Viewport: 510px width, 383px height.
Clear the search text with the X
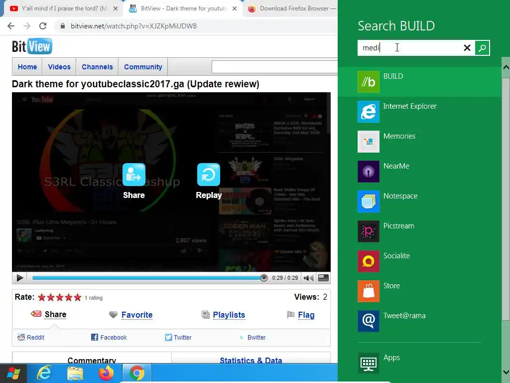point(467,48)
